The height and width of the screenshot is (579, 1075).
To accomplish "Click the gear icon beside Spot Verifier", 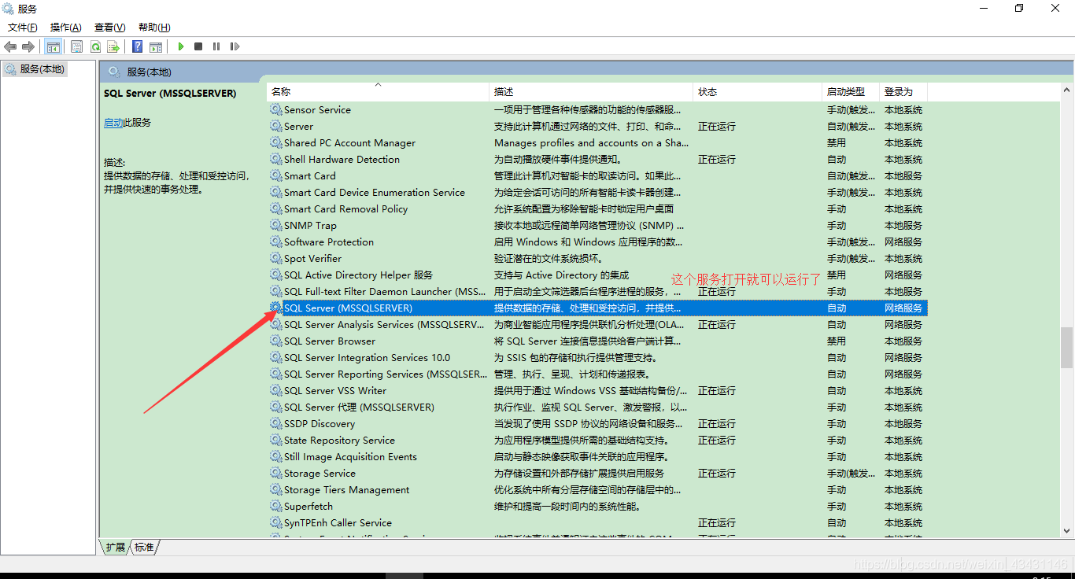I will click(275, 258).
